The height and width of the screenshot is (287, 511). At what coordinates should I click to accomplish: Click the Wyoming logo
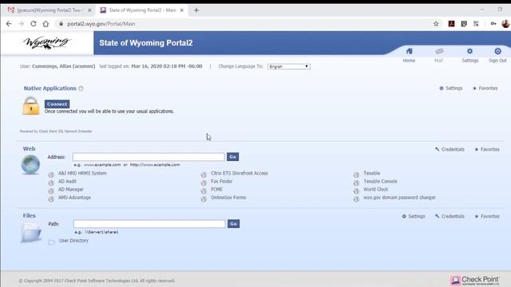click(47, 42)
